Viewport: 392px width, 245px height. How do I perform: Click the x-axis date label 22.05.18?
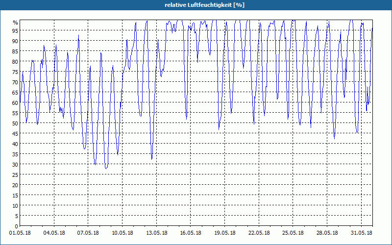point(259,233)
